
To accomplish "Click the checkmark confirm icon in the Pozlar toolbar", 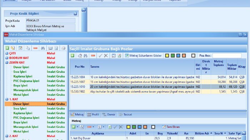I will click(100, 56).
